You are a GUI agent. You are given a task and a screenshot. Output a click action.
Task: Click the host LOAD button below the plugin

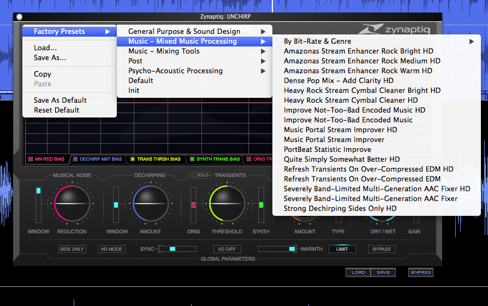coord(358,272)
